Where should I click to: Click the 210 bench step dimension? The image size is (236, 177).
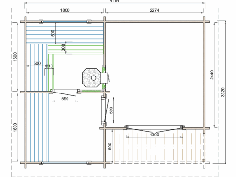point(49,66)
